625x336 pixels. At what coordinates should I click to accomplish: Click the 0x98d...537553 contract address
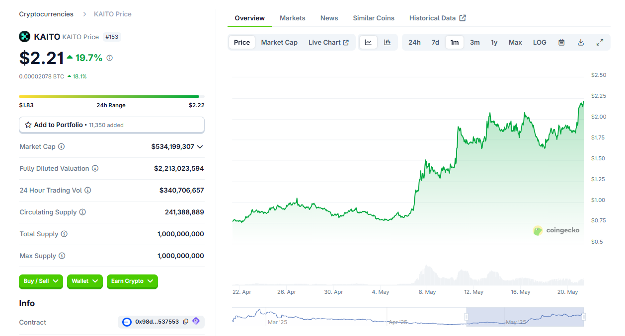click(x=157, y=322)
